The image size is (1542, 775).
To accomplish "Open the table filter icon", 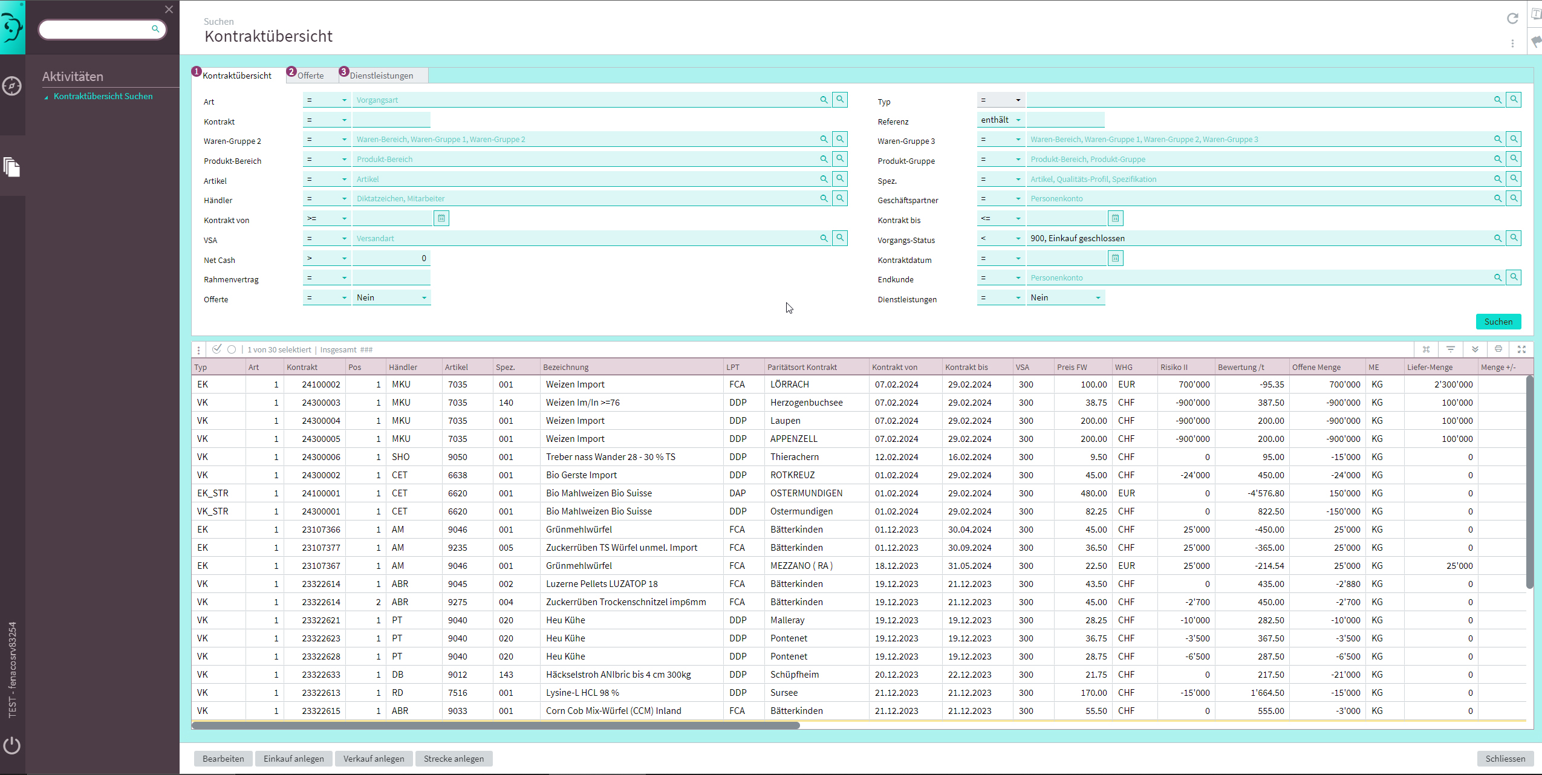I will (x=1451, y=349).
